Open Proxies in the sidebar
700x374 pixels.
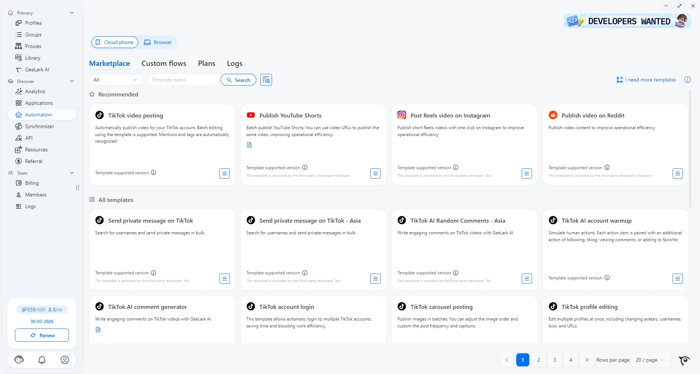(42, 46)
